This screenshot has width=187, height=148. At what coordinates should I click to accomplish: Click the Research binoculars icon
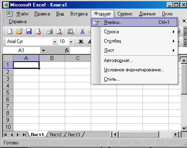pyautogui.click(x=71, y=31)
